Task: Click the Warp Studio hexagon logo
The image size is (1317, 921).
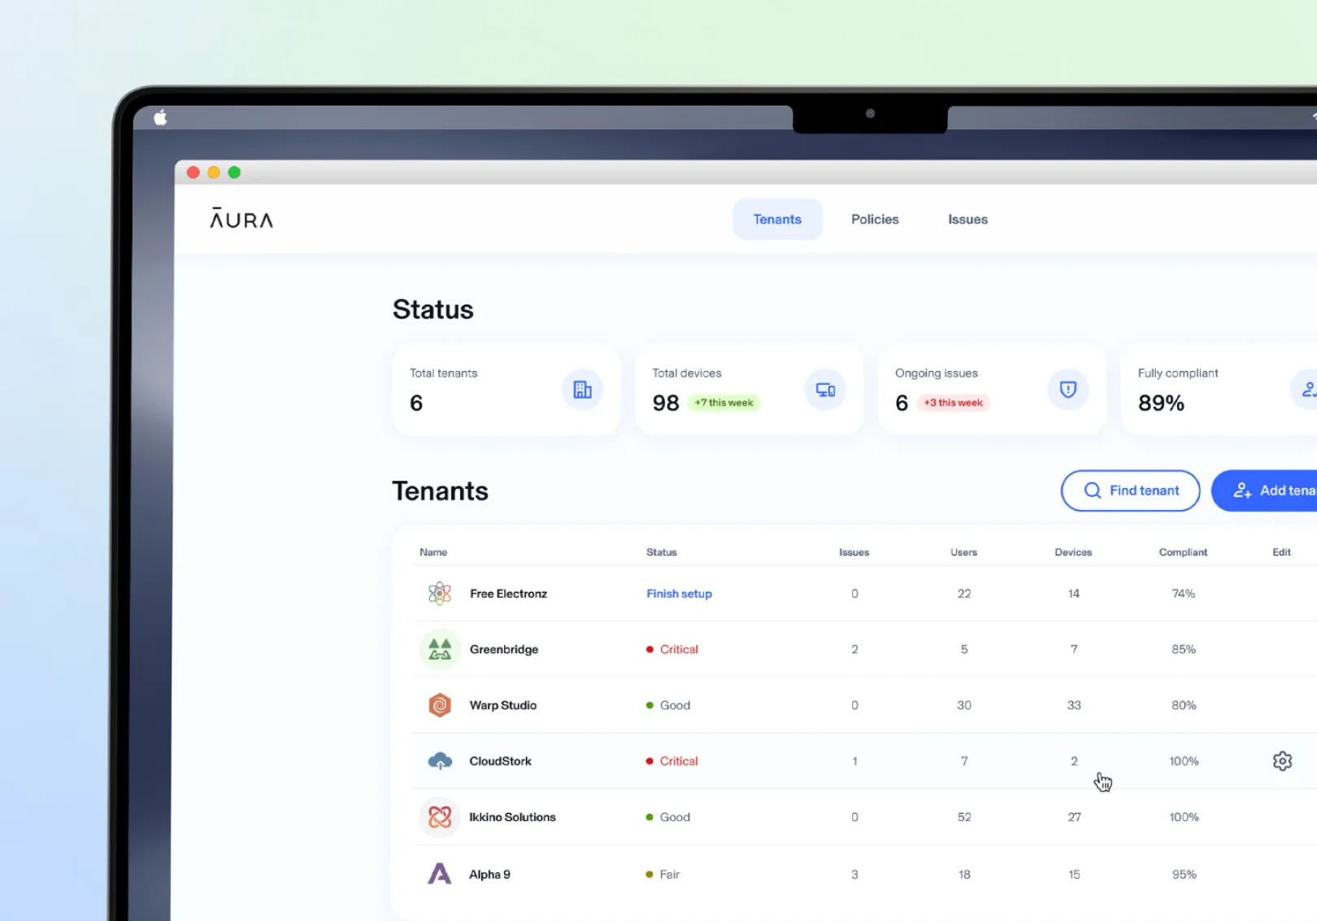Action: 440,705
